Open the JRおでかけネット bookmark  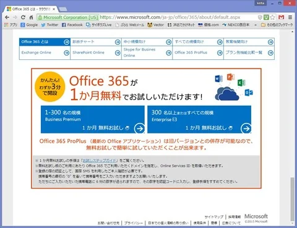(x=181, y=25)
